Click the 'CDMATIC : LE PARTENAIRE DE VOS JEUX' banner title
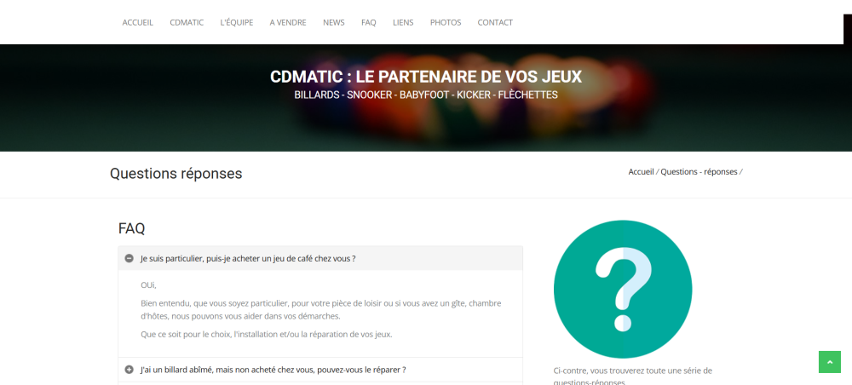The image size is (852, 385). 426,77
